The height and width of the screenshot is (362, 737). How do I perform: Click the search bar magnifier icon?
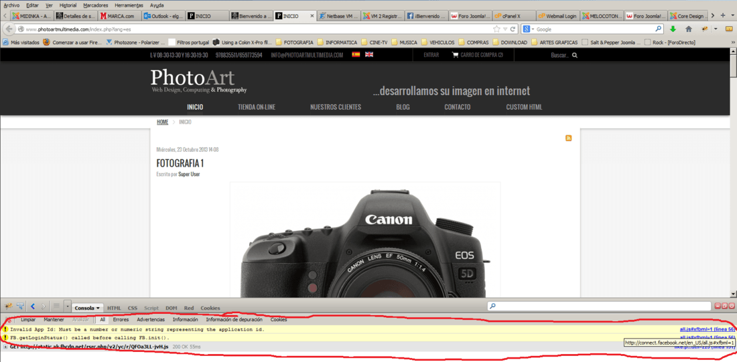coord(659,29)
